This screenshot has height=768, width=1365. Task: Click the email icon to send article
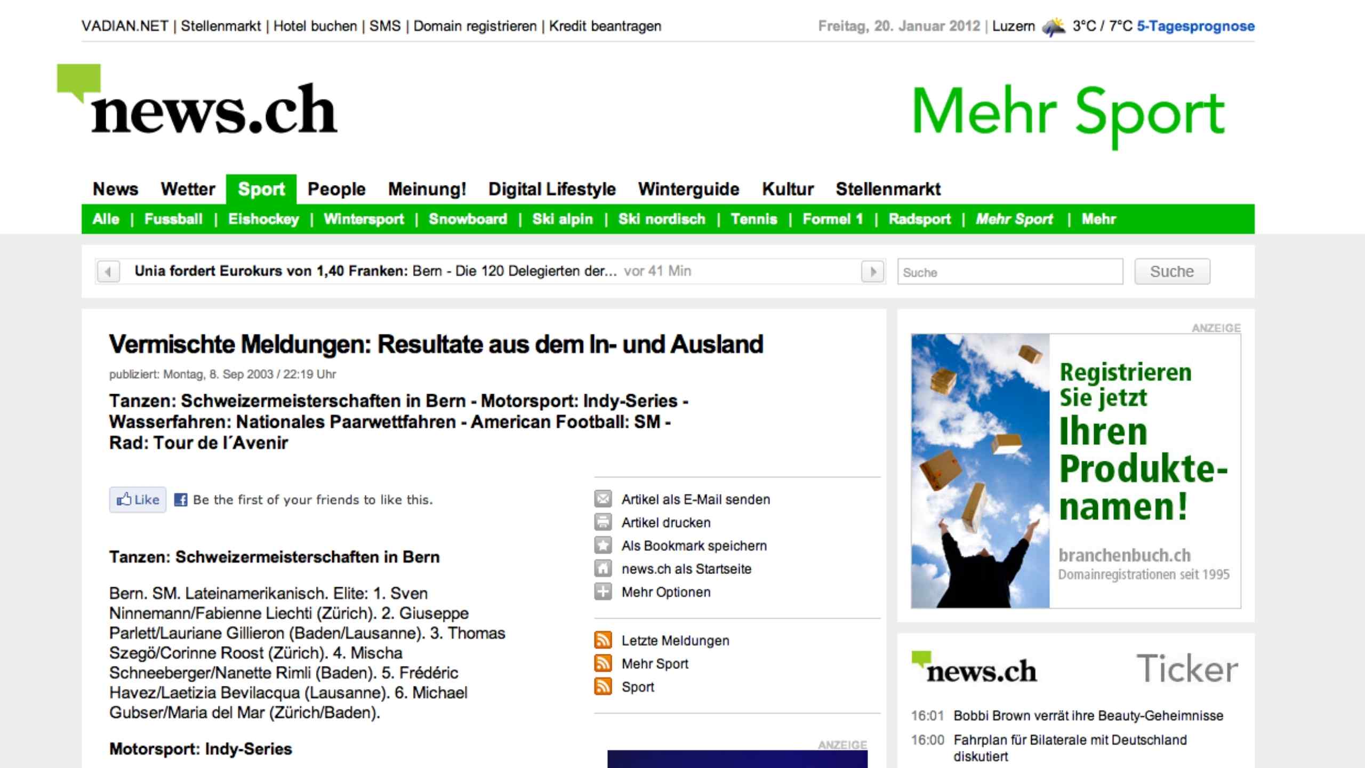pos(603,499)
